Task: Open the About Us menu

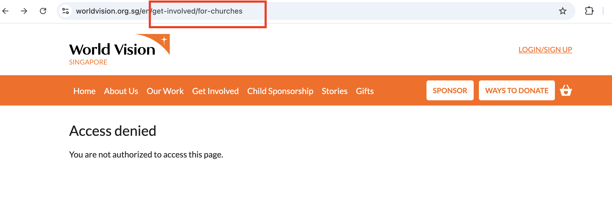Action: pyautogui.click(x=121, y=91)
